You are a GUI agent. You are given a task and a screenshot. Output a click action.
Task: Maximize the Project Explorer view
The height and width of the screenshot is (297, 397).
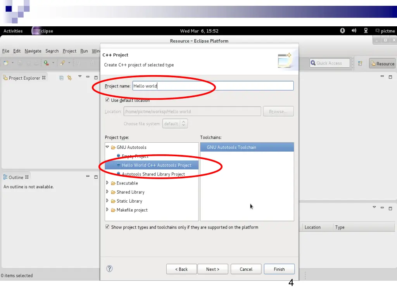point(96,77)
